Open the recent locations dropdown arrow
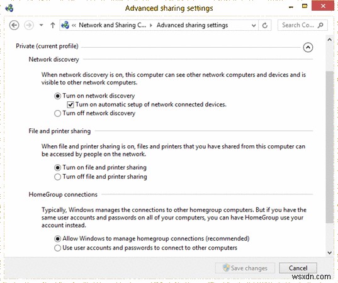Image resolution: width=338 pixels, height=283 pixels. (x=41, y=25)
